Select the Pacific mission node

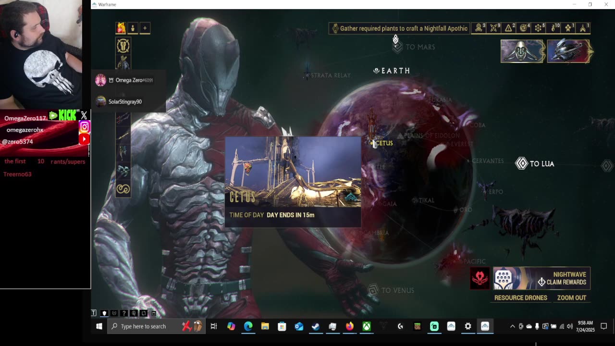click(x=474, y=261)
